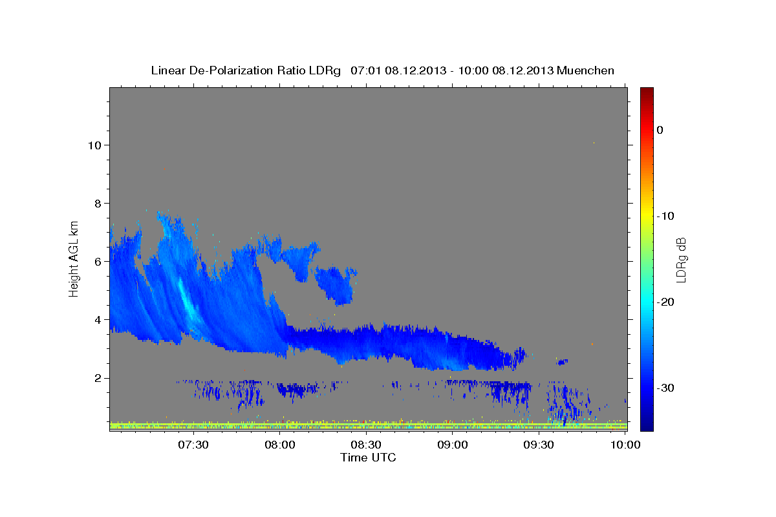Click the height tick label 6

pyautogui.click(x=97, y=262)
